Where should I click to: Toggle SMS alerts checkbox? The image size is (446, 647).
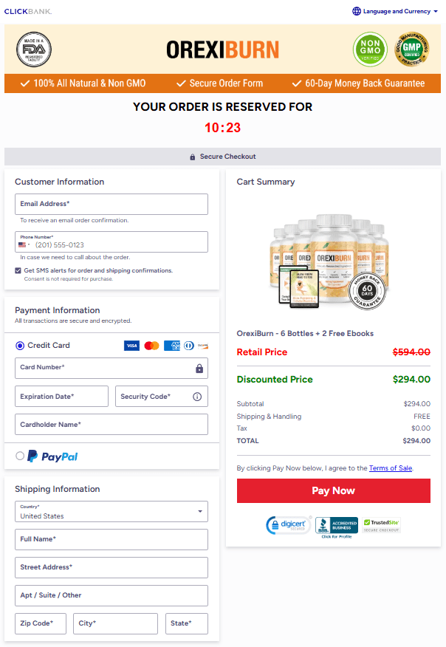click(x=18, y=271)
